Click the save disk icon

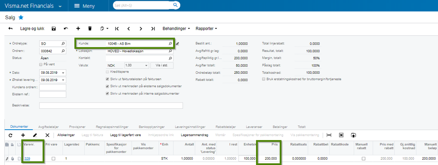point(54,29)
